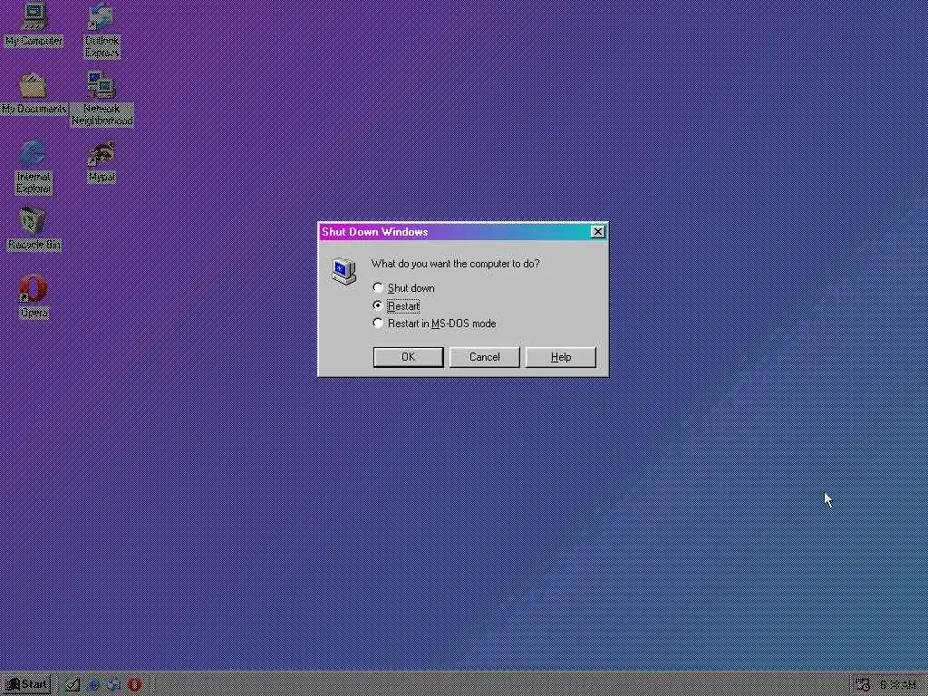The height and width of the screenshot is (696, 928).
Task: Click the "What do you want the computer to do?" text
Action: coord(455,264)
